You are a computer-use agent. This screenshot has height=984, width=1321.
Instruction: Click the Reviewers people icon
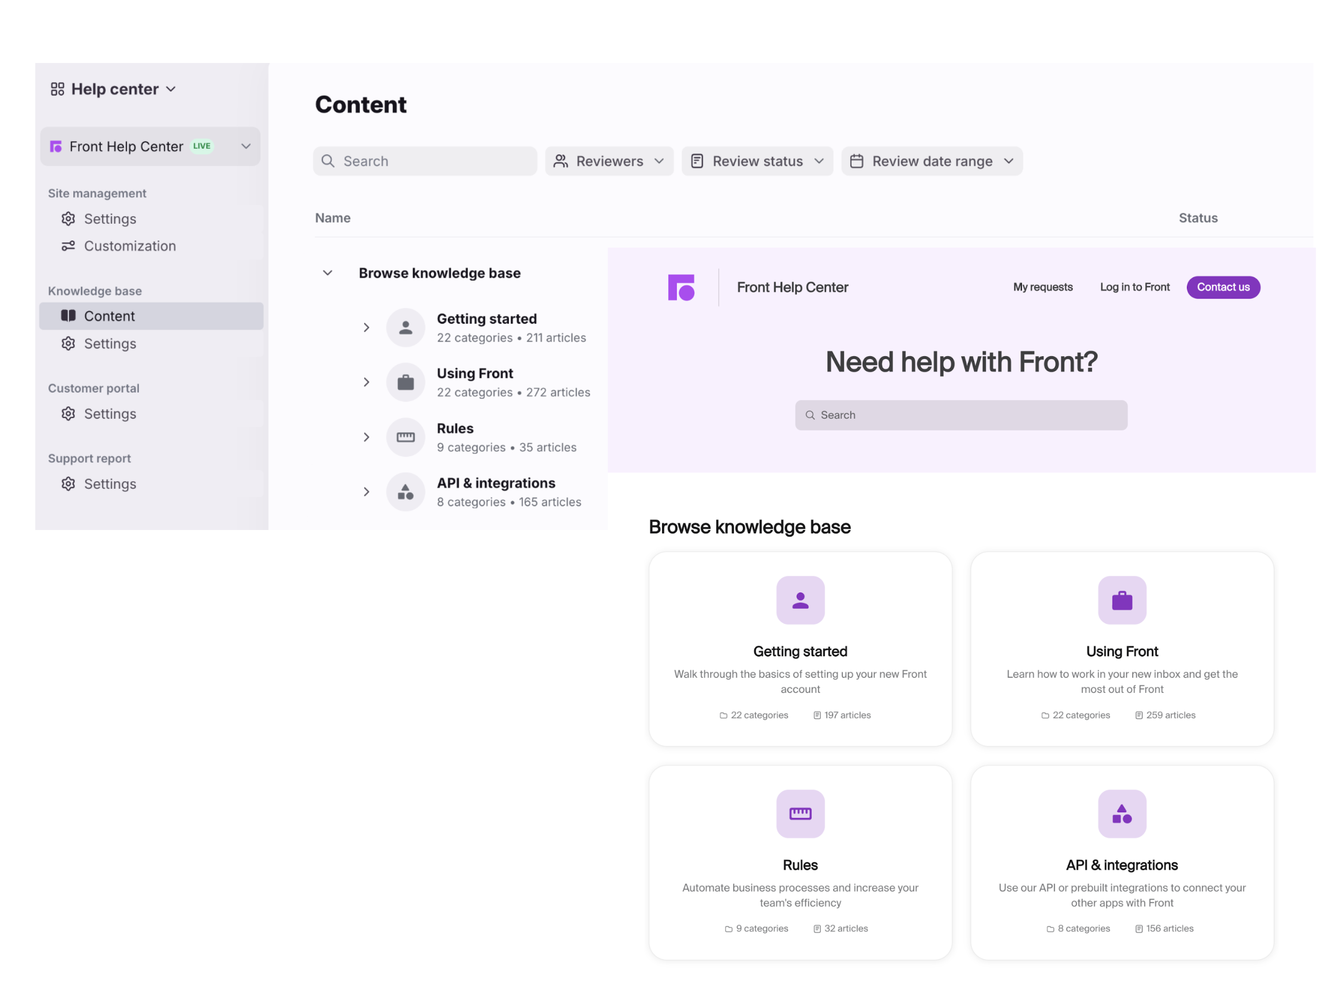pyautogui.click(x=561, y=161)
